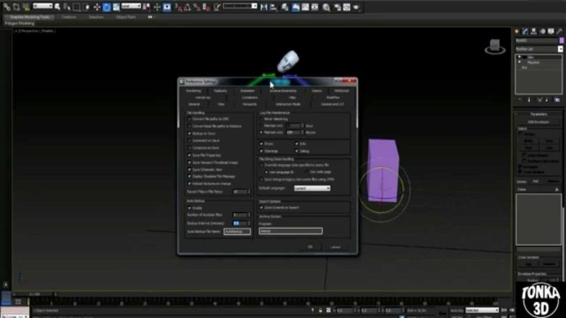
Task: Switch to the Viewports preferences tab
Action: [x=249, y=105]
